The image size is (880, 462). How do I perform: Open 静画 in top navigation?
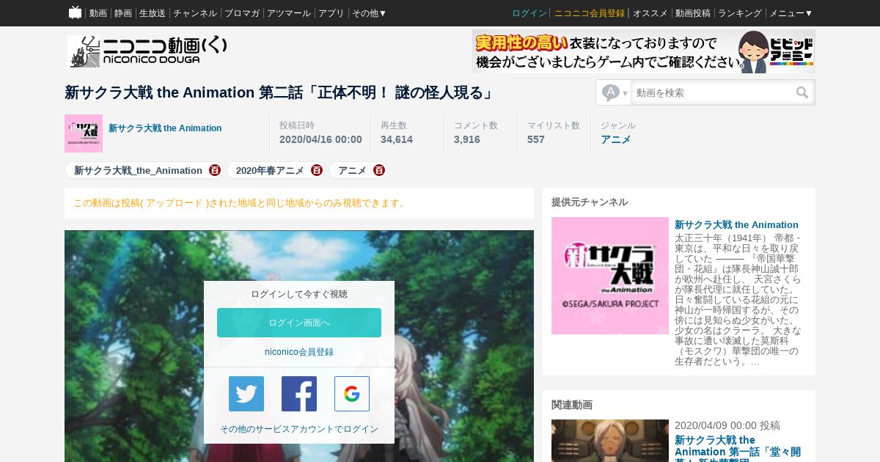123,13
